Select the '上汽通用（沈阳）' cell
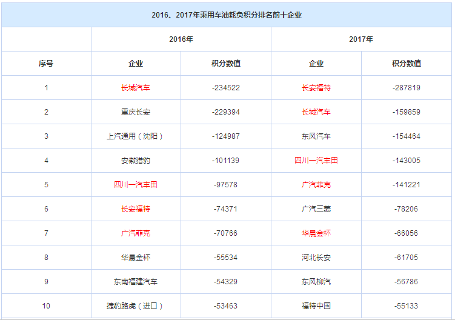Viewport: 455px width, 320px height. [135, 136]
